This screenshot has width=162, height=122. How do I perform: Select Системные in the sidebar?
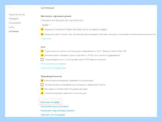point(14,31)
